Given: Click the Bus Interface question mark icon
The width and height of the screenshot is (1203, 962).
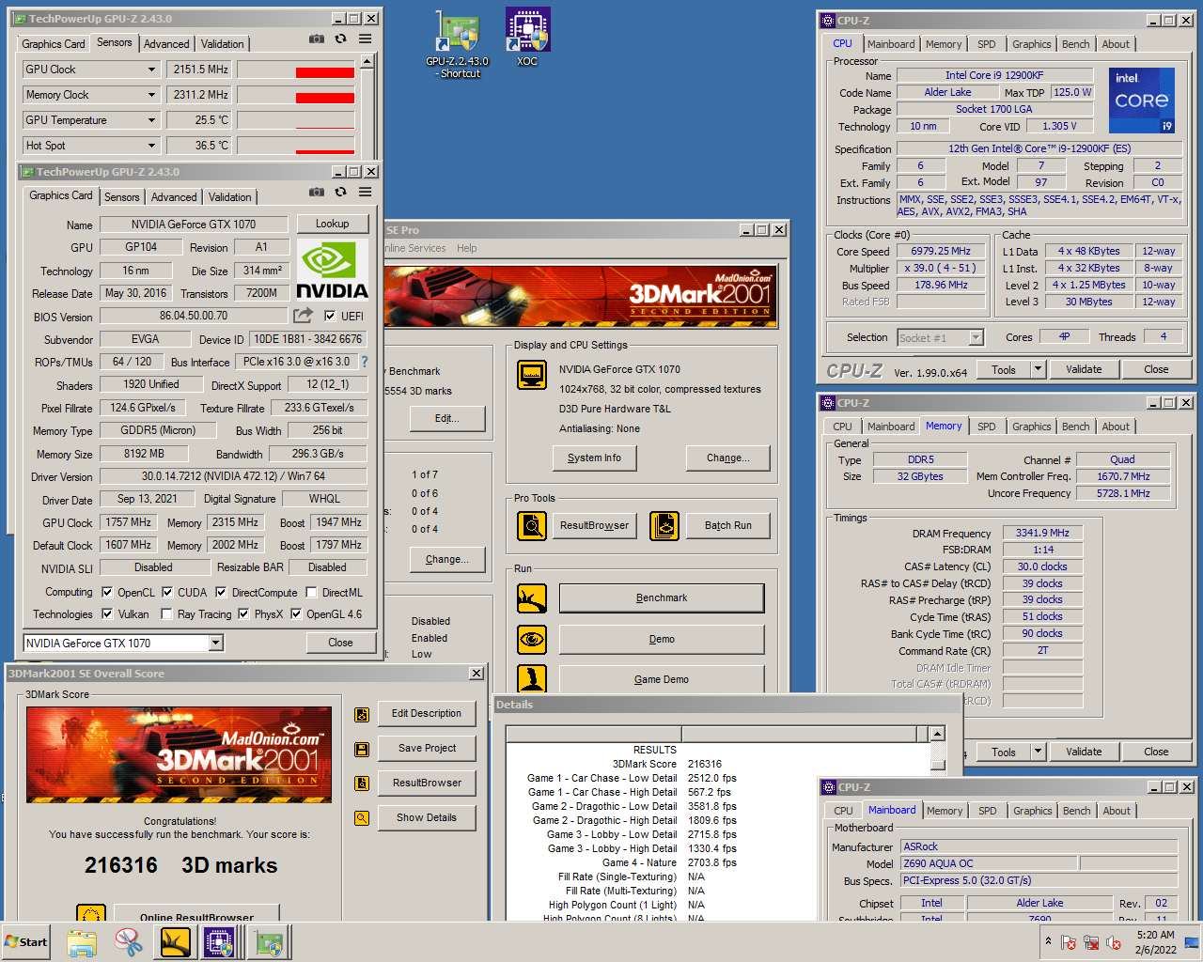Looking at the screenshot, I should click(x=365, y=362).
